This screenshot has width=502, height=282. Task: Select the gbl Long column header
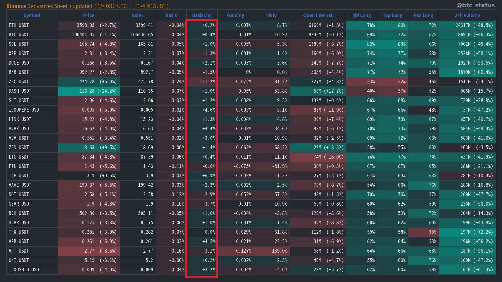pos(361,15)
